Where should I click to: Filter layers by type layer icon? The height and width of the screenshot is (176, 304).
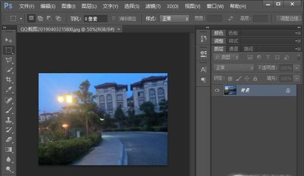268,57
